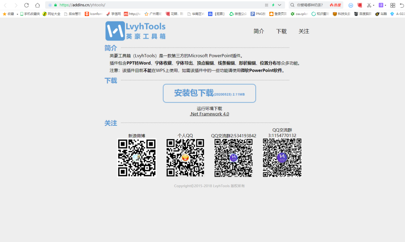
Task: Activate the scissors screenshot tool
Action: pyautogui.click(x=369, y=5)
